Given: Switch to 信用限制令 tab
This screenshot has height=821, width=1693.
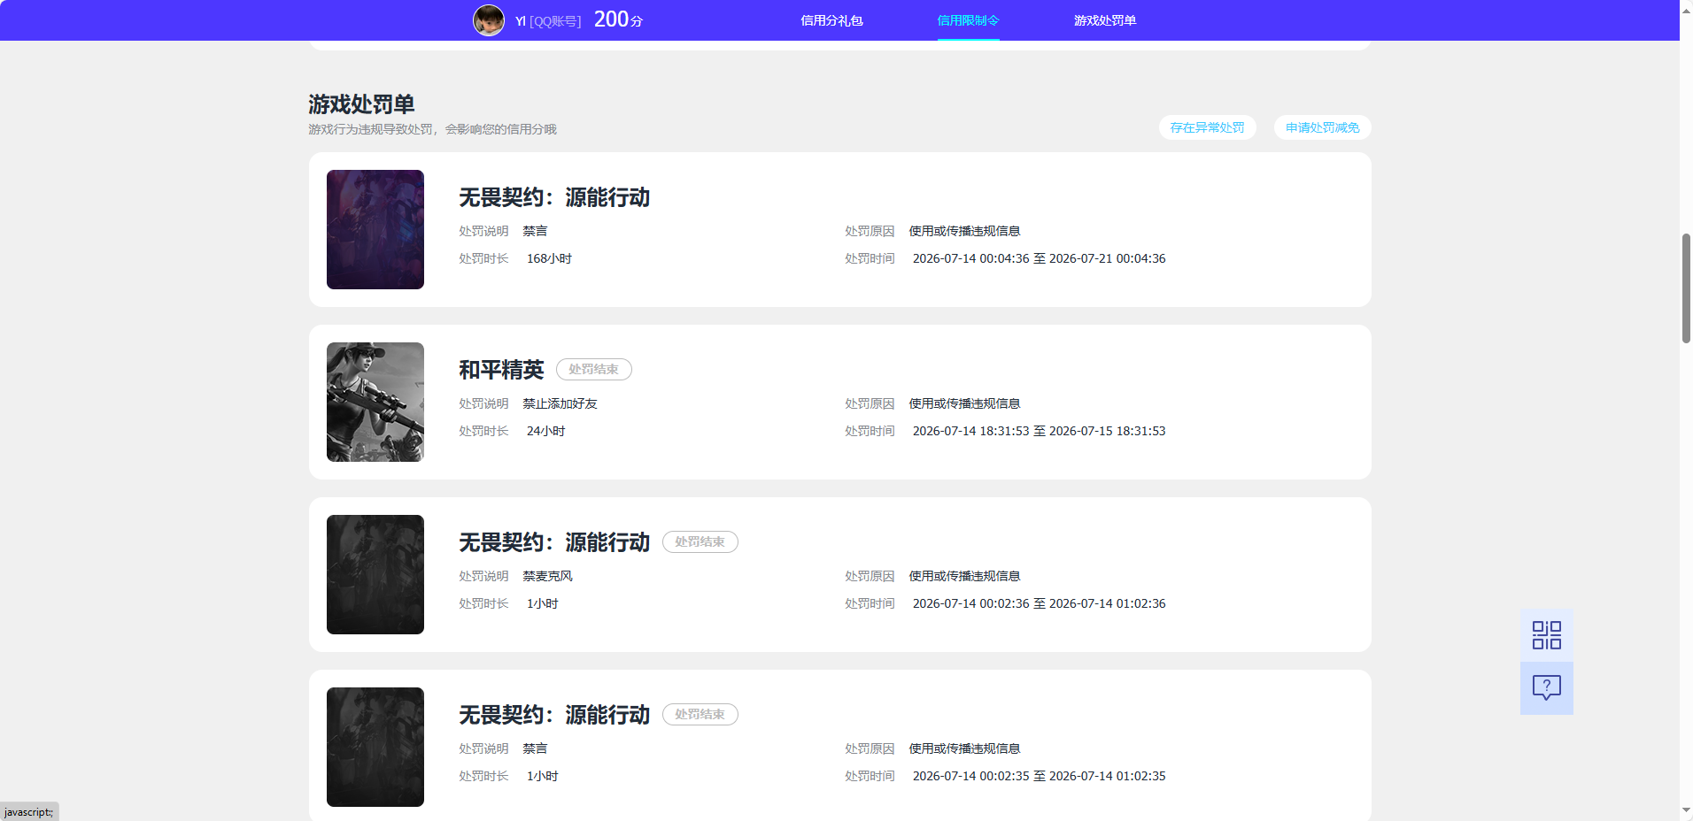Looking at the screenshot, I should (x=968, y=20).
